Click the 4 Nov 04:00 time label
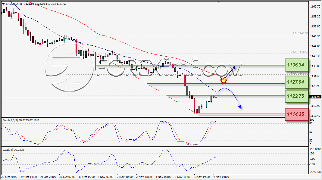The height and width of the screenshot is (180, 322). (x=221, y=177)
